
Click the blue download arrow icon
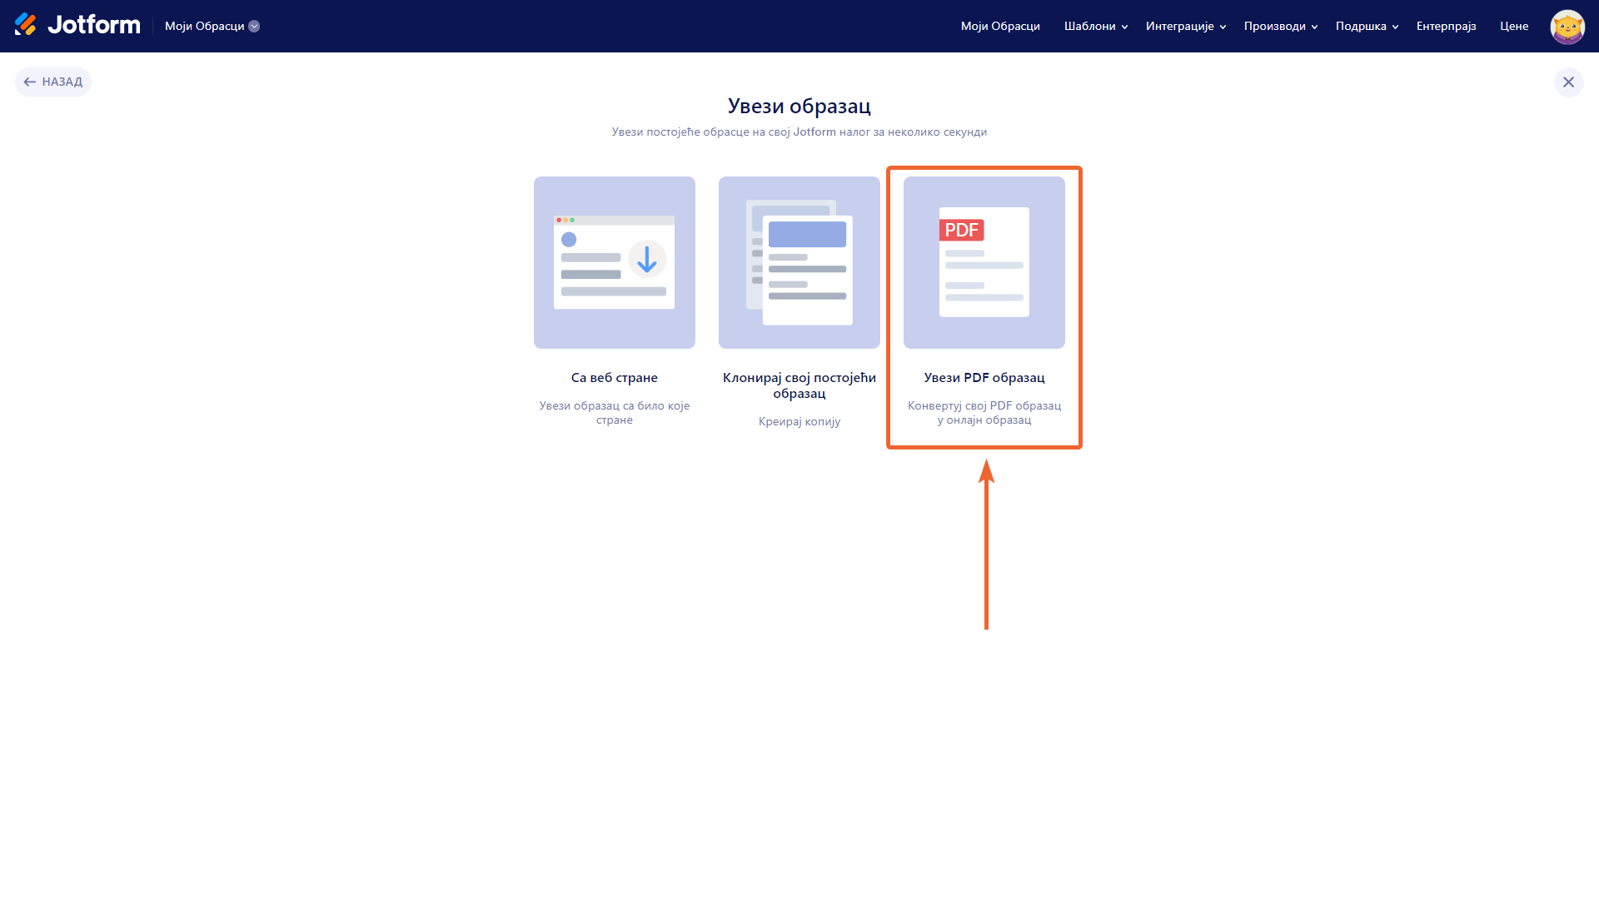tap(647, 260)
